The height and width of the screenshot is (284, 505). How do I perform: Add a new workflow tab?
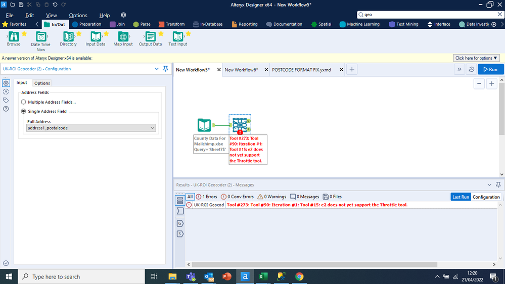[352, 69]
